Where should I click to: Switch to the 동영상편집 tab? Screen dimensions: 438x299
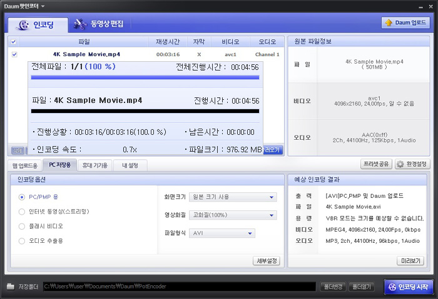tap(99, 24)
